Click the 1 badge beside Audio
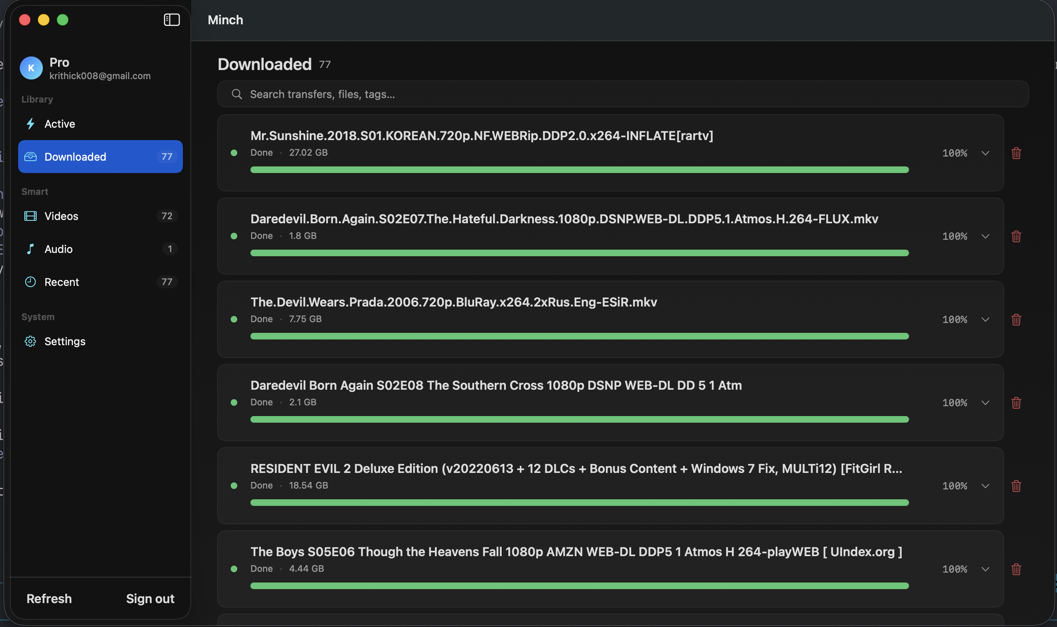 point(170,249)
